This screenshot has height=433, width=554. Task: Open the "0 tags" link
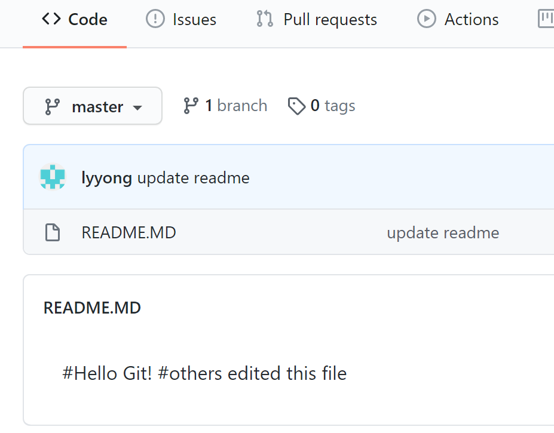[x=333, y=106]
